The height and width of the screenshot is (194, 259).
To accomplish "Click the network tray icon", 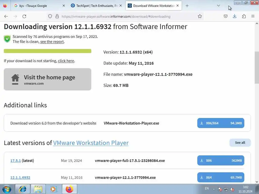I will [226, 189].
